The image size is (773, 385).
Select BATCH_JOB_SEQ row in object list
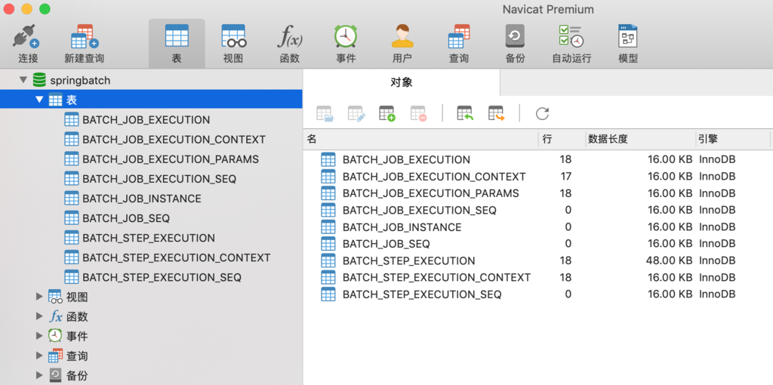point(537,244)
